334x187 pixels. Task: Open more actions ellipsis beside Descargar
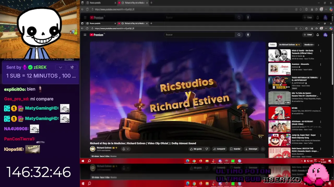263,149
